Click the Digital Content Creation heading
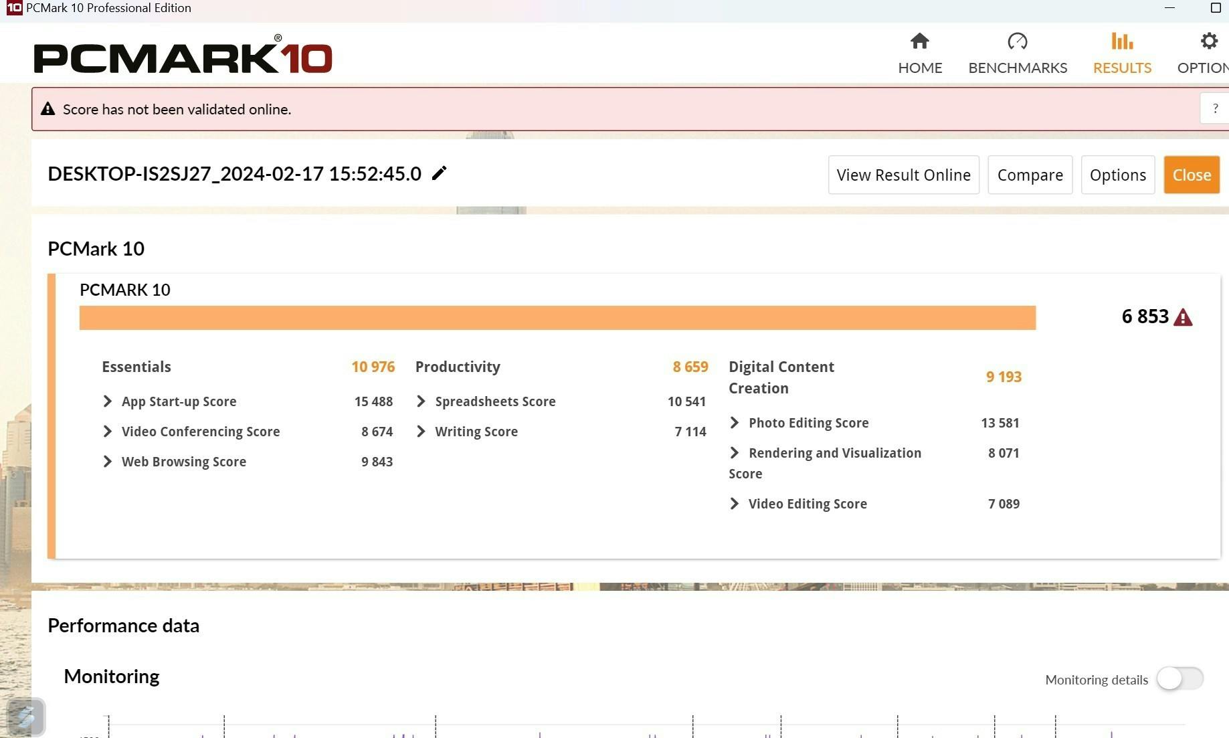This screenshot has height=738, width=1229. 781,377
